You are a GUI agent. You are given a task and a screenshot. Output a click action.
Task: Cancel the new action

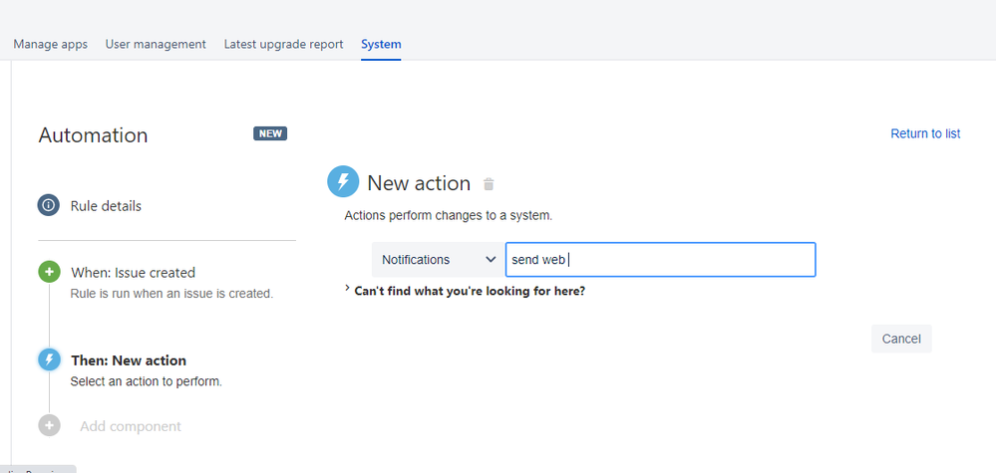pyautogui.click(x=901, y=339)
